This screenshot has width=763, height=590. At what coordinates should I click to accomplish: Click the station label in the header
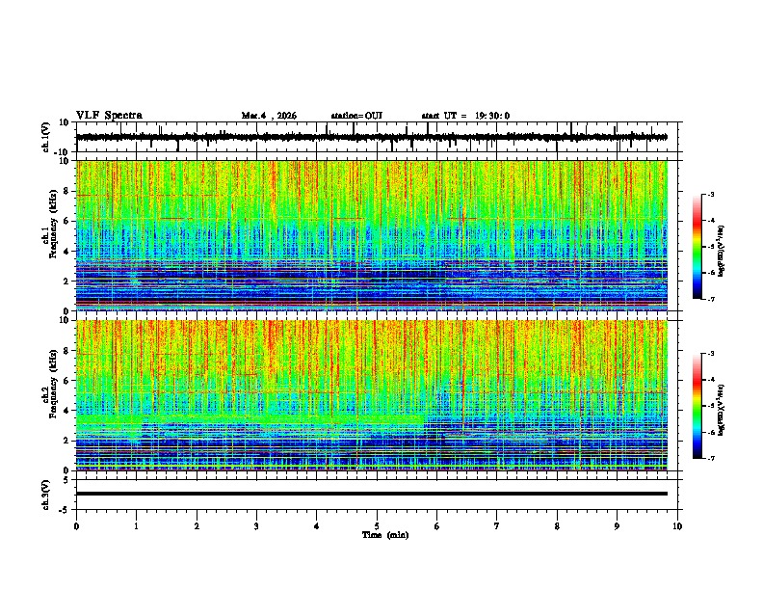coord(356,116)
